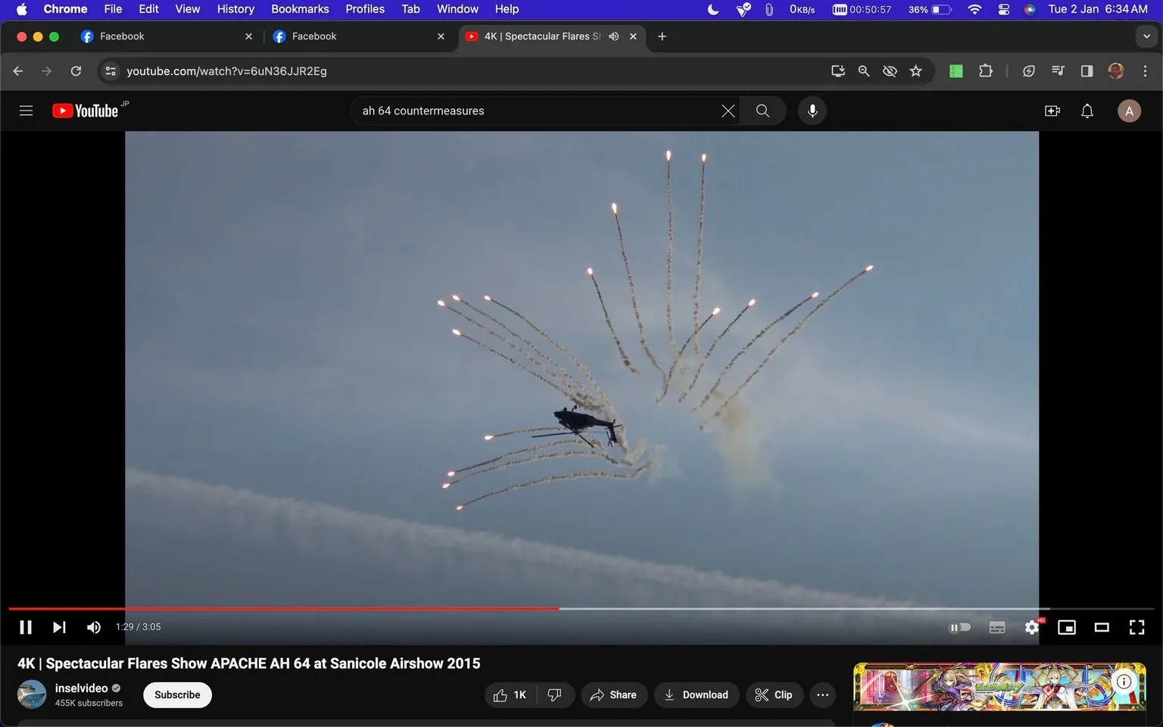Open the YouTube hamburger menu

(26, 110)
